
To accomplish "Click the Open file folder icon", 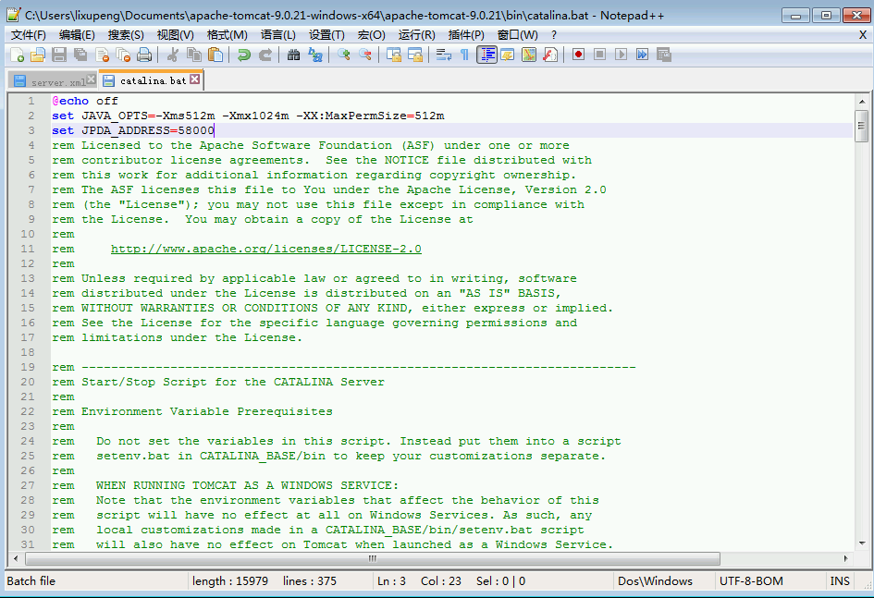I will 38,55.
